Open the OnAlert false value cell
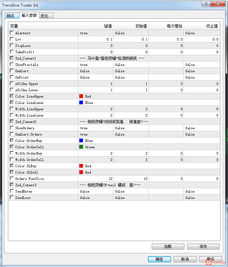 (x=96, y=71)
